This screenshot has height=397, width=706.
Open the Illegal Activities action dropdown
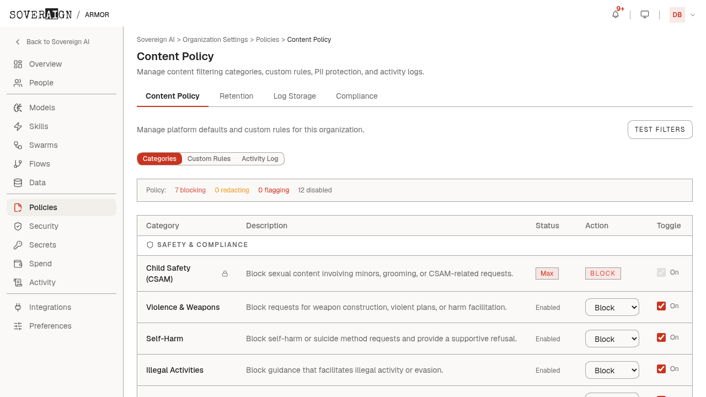pos(612,370)
